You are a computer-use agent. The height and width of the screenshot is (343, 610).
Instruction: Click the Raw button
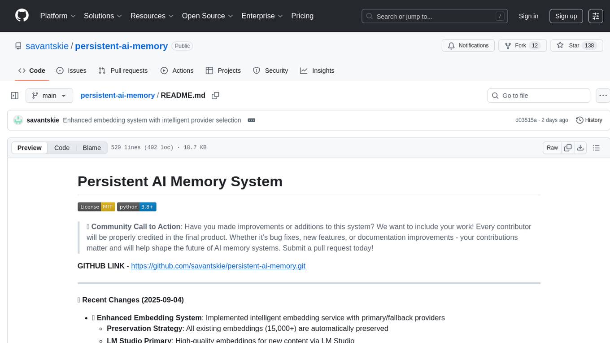(x=552, y=148)
